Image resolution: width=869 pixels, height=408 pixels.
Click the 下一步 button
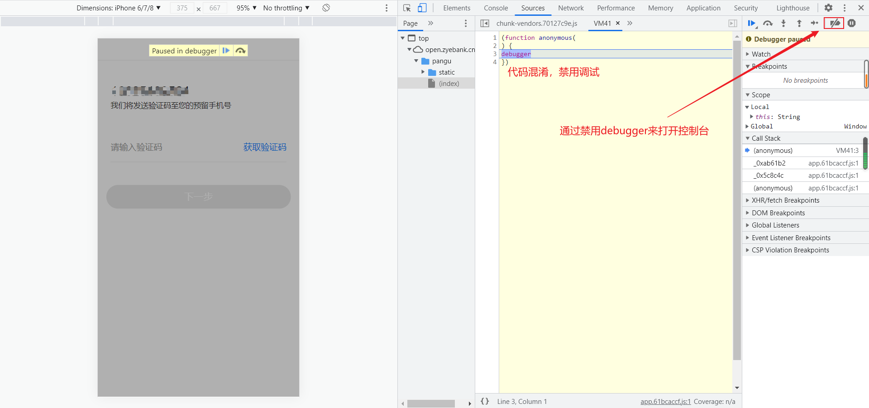click(198, 197)
